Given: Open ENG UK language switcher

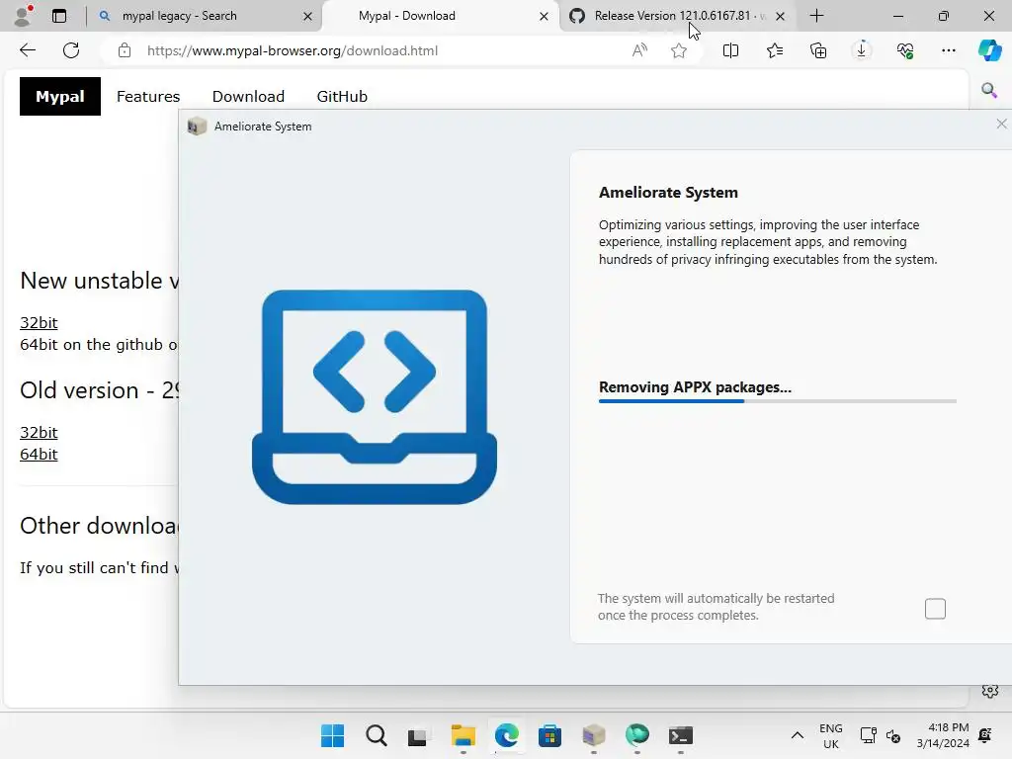Looking at the screenshot, I should [x=830, y=735].
